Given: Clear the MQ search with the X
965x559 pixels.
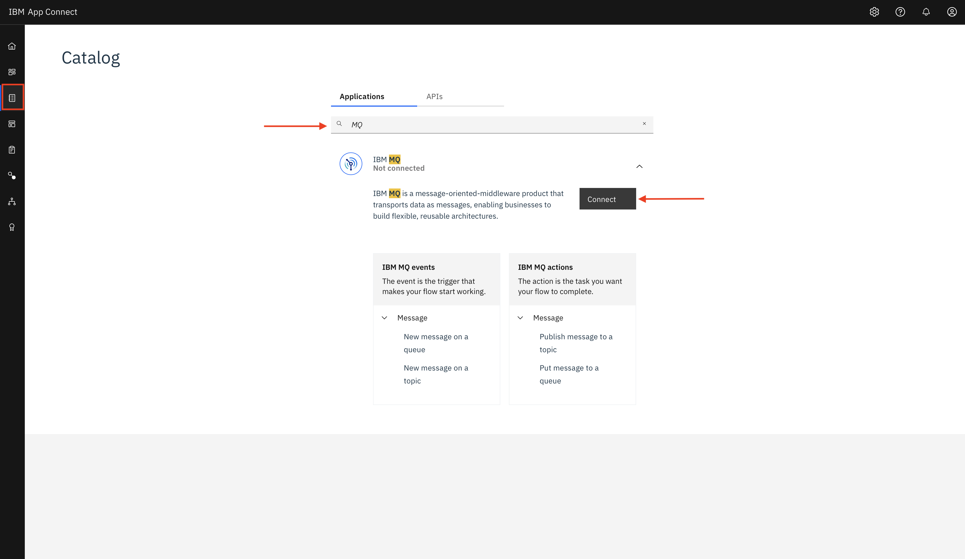Looking at the screenshot, I should [644, 124].
